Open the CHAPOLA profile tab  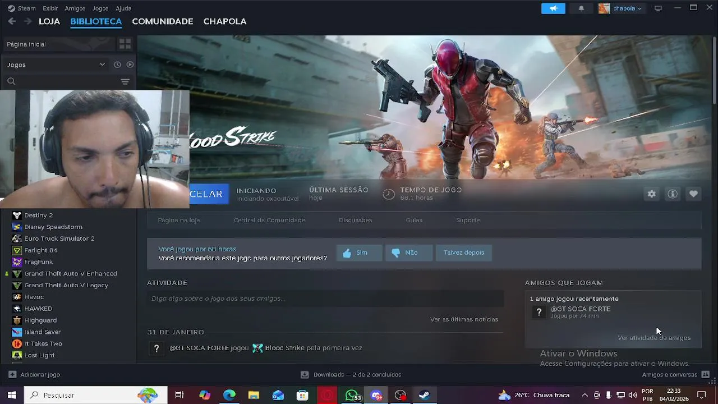(225, 21)
